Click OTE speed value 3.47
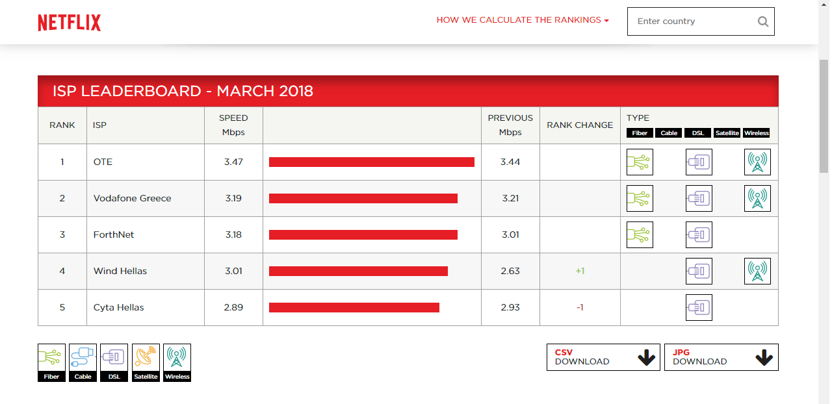Screen dimensions: 832x404 pos(233,162)
